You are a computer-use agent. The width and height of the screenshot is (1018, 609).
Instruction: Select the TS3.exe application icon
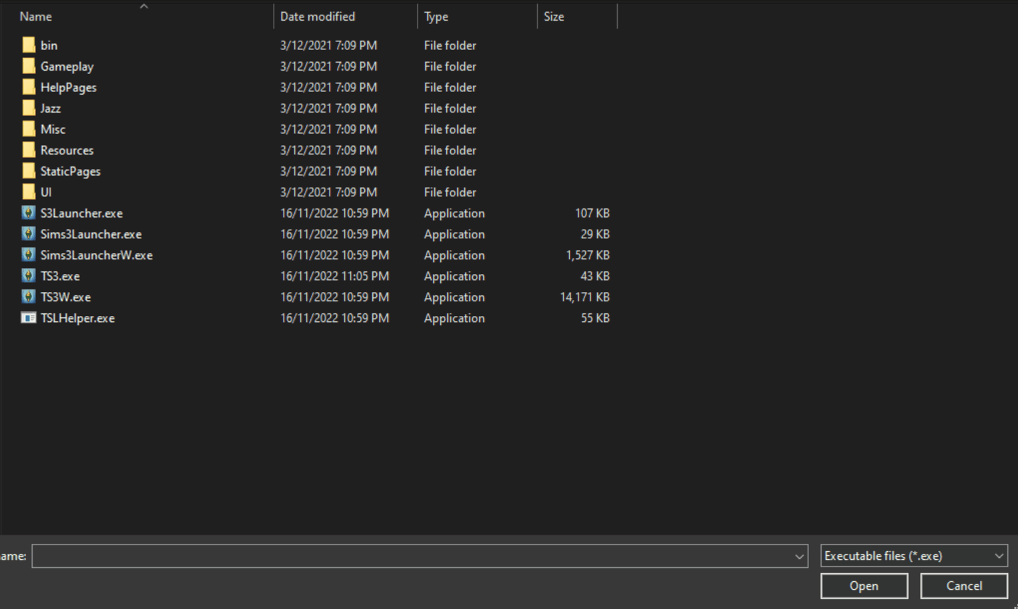[x=28, y=276]
